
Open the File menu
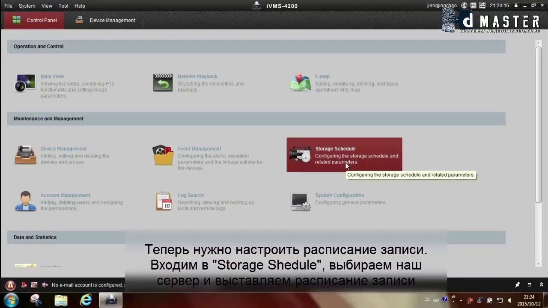[8, 6]
